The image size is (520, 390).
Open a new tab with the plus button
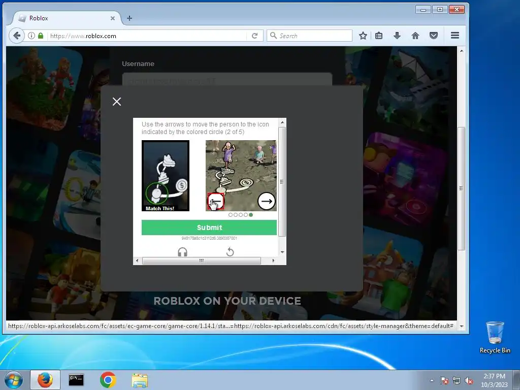coord(129,18)
